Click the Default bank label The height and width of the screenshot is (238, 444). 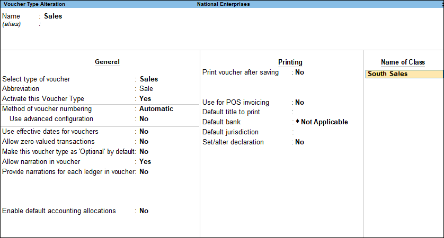(221, 122)
